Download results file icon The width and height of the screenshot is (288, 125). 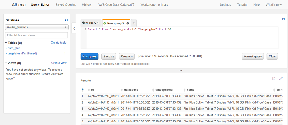(x=274, y=79)
